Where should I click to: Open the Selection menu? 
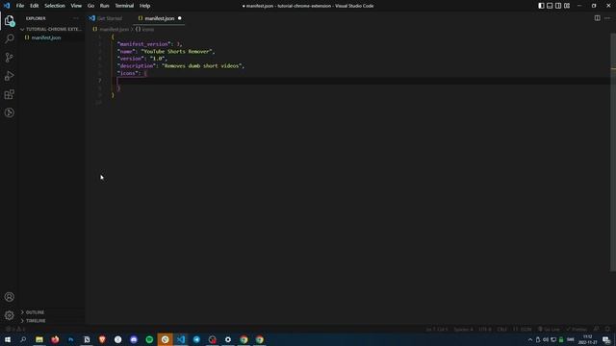pos(55,6)
